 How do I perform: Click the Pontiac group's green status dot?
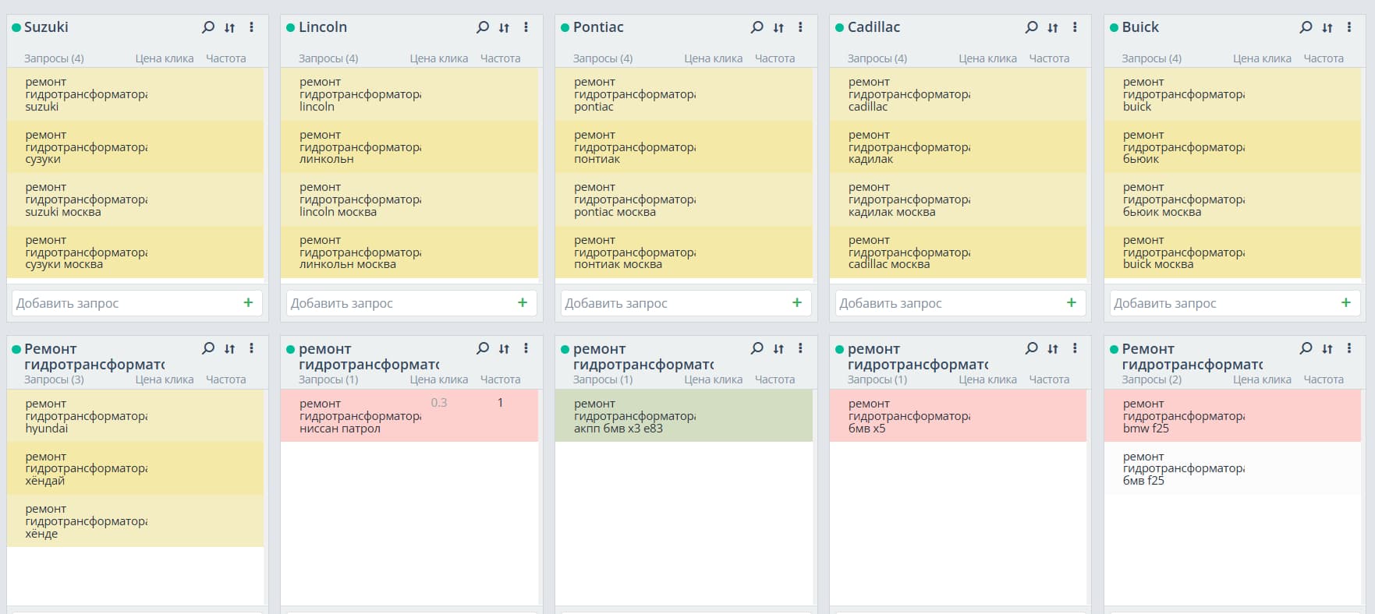[x=565, y=28]
